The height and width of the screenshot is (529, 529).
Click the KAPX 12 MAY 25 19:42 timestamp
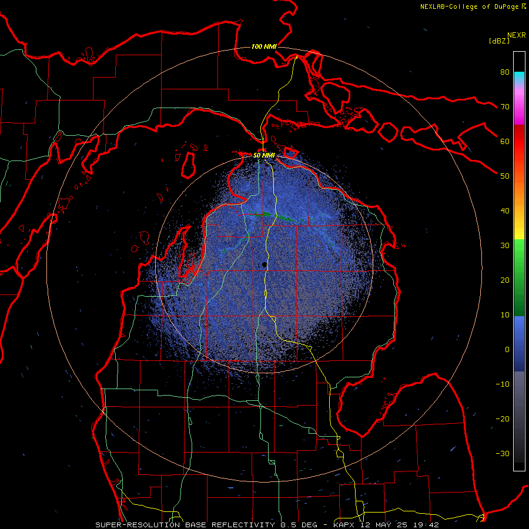pyautogui.click(x=386, y=525)
